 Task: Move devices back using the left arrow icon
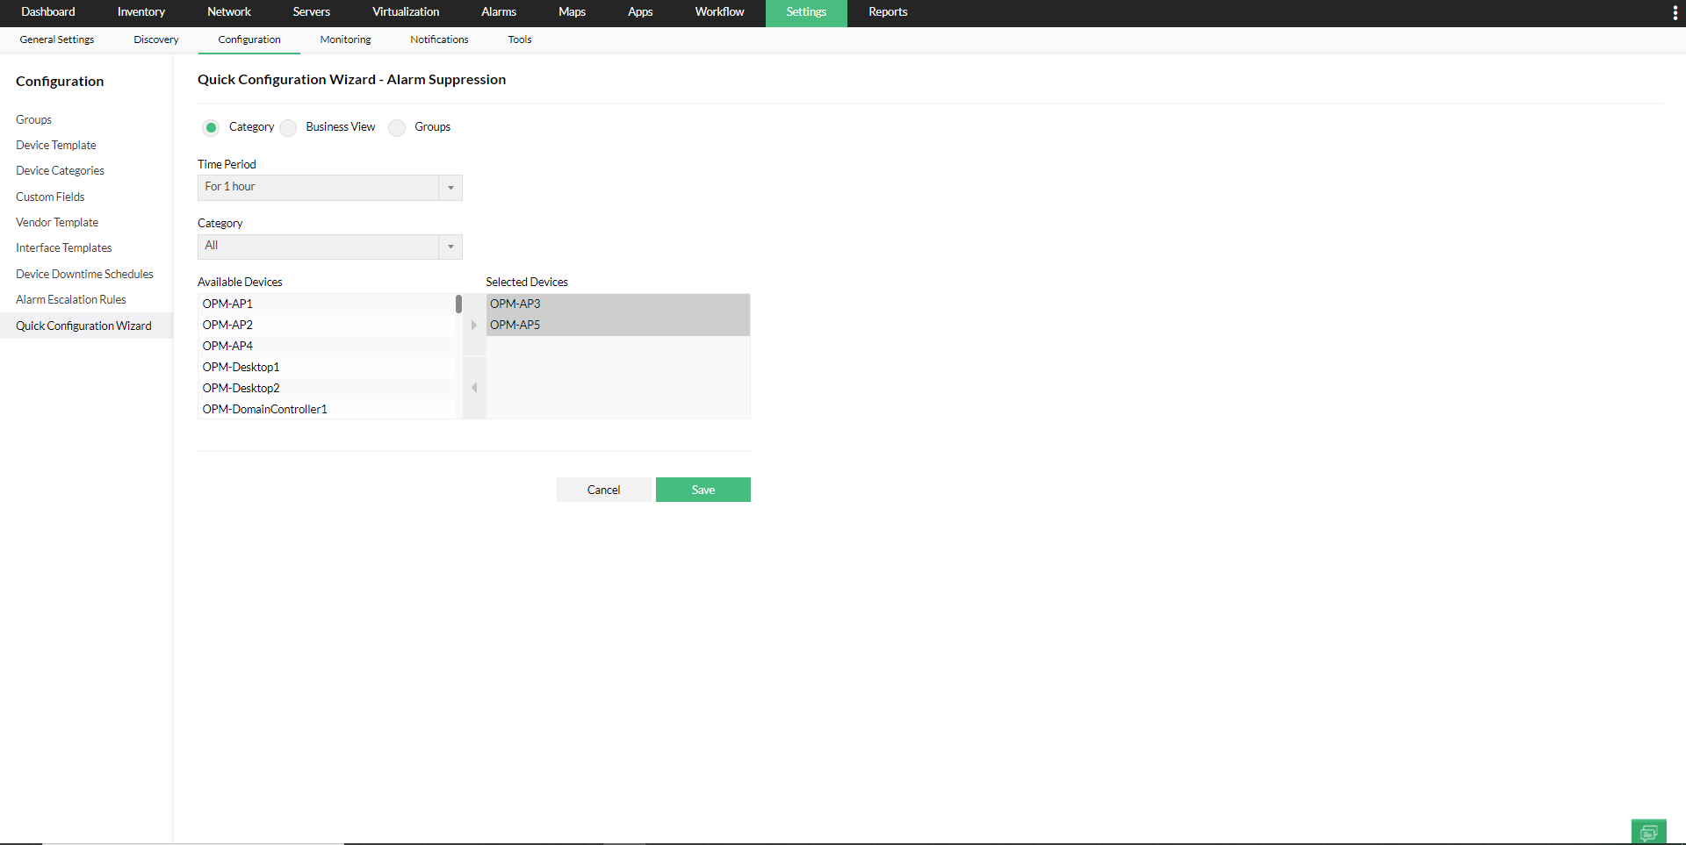(x=473, y=387)
